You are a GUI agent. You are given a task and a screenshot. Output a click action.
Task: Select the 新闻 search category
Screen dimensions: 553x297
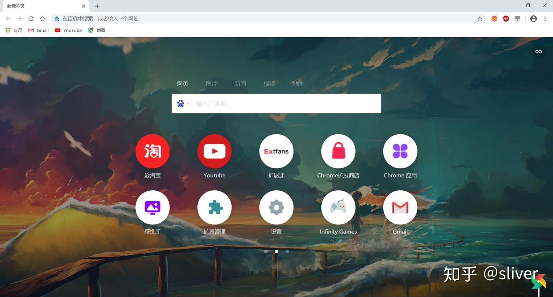[x=240, y=84]
